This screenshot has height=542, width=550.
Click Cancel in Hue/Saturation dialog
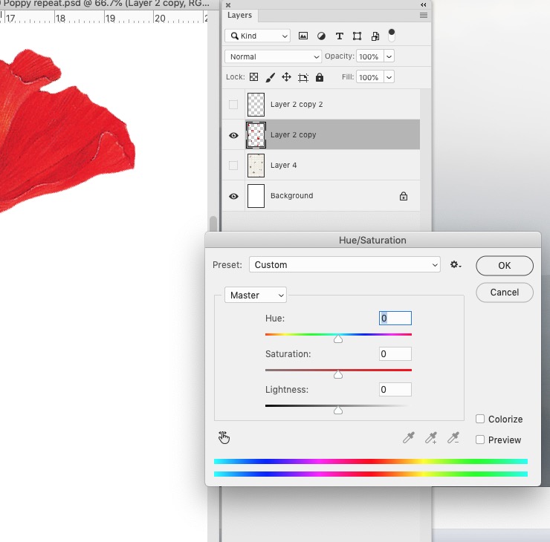[x=505, y=293]
